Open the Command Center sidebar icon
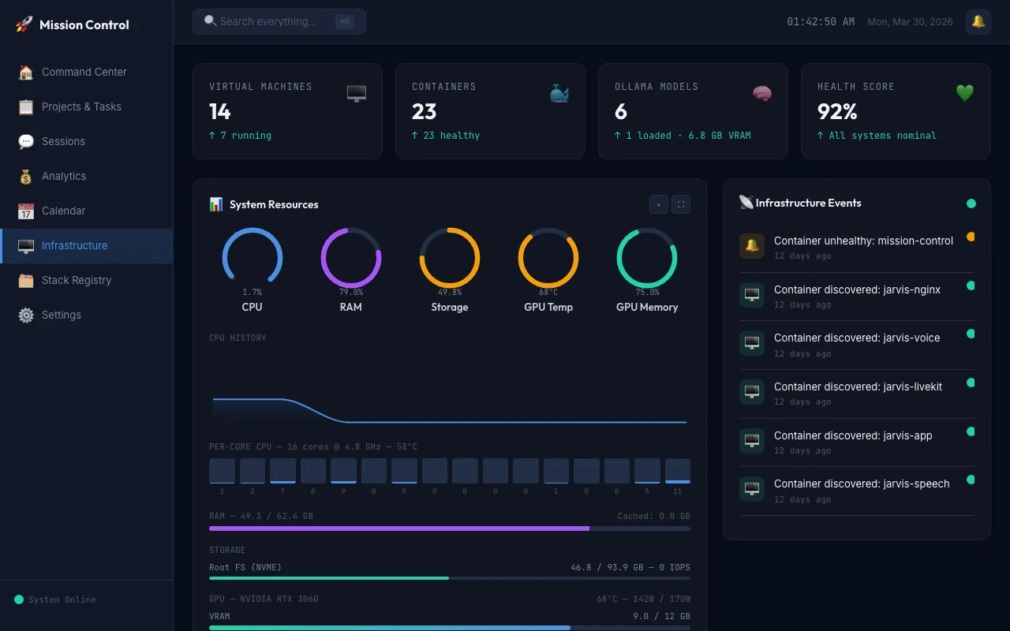Screen dimensions: 1010x631 click(24, 72)
